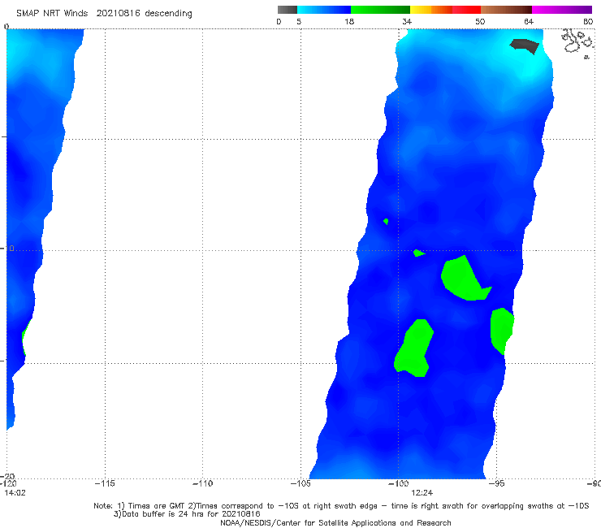Click the '12:24' swath time label
The image size is (601, 528).
422,493
